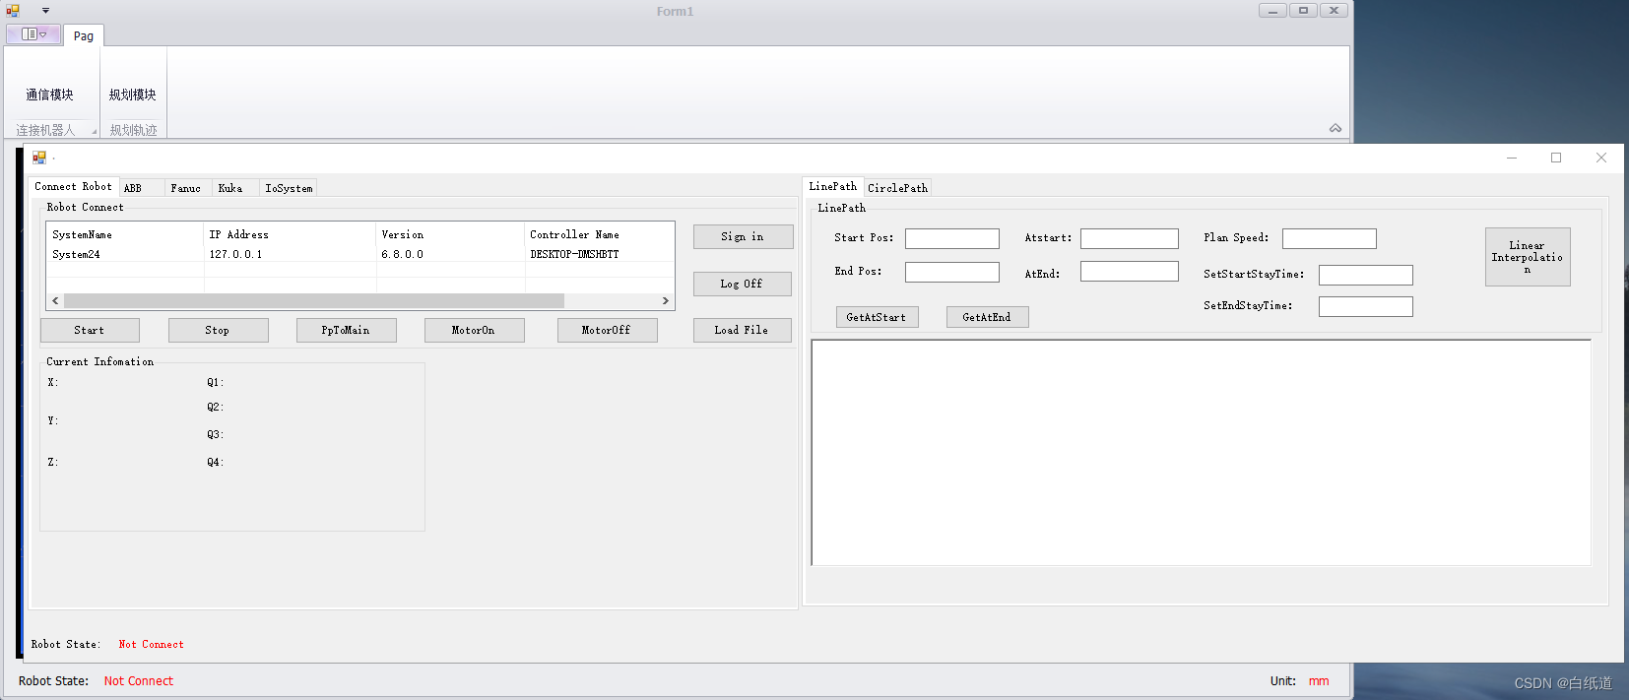Click the Form1 status bar Not Connect text
The width and height of the screenshot is (1629, 700).
[139, 680]
